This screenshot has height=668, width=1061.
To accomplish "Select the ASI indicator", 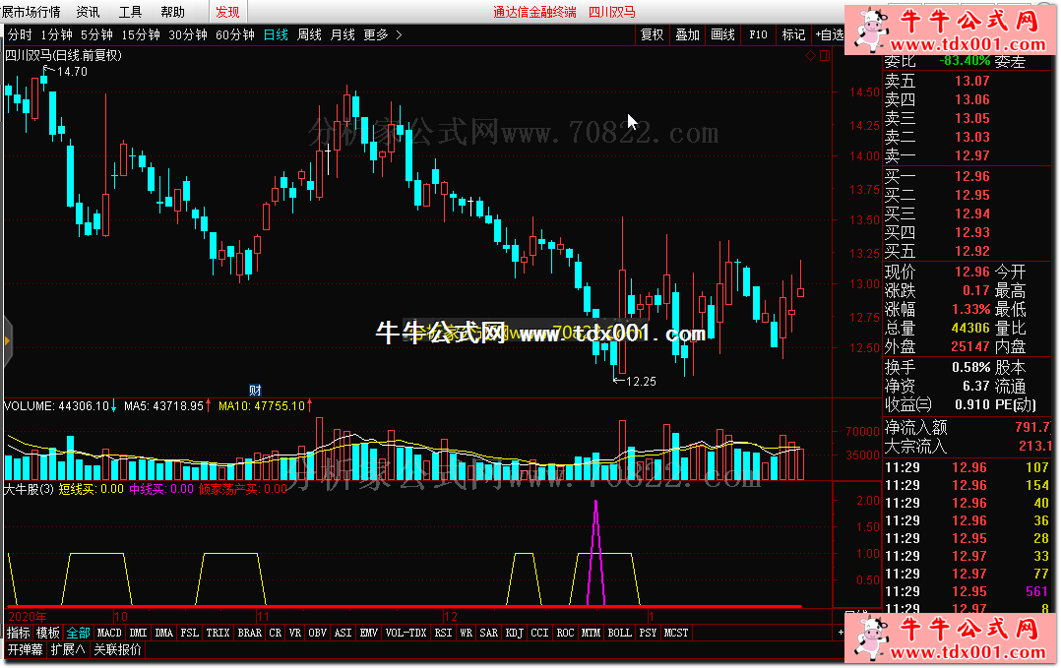I will 343,633.
